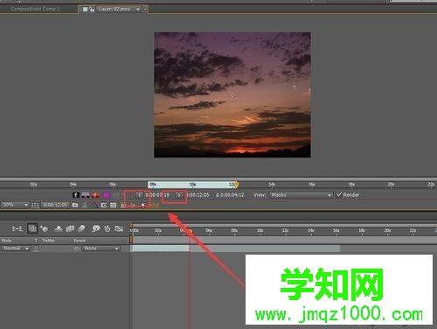Close the Layer: 02.mov panel tab
Viewport: 437px width, 329px height.
(145, 10)
